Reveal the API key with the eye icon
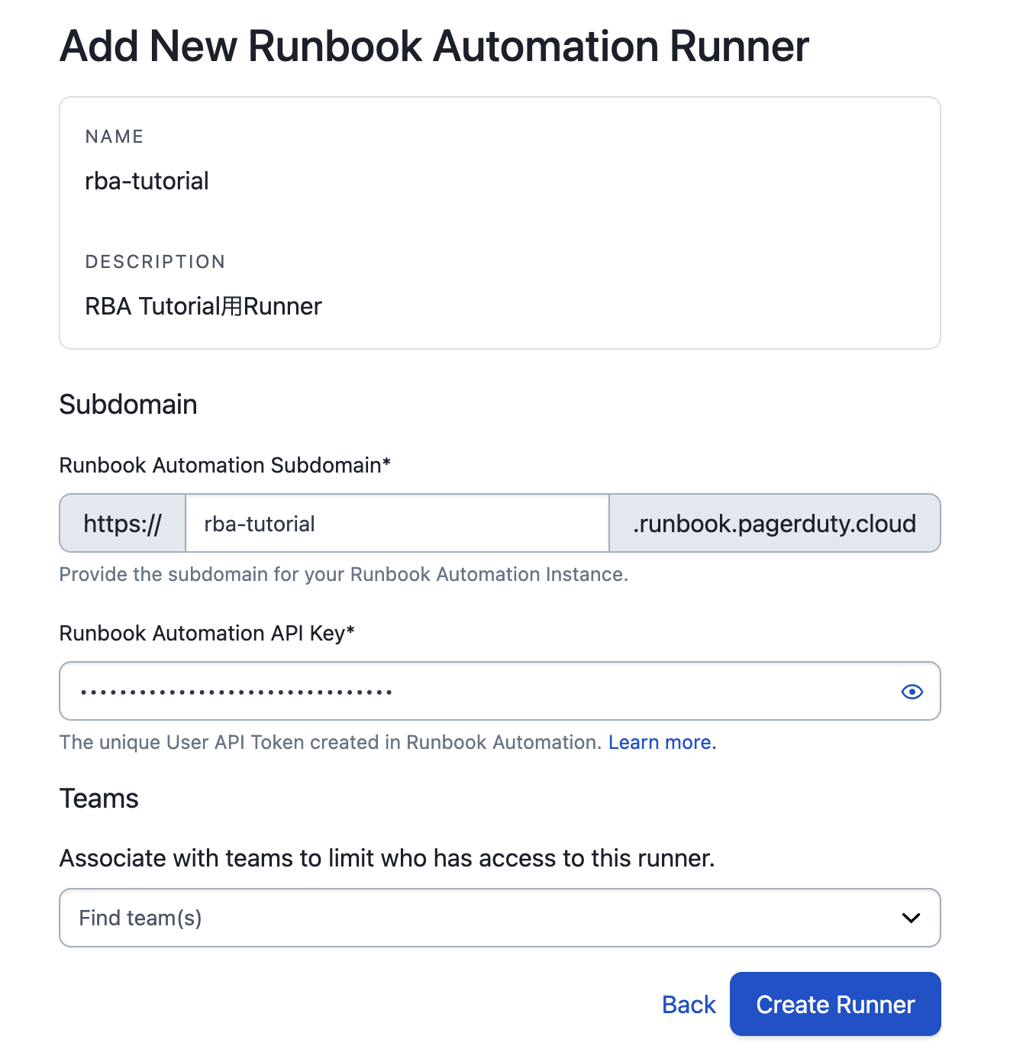This screenshot has width=1023, height=1049. [x=912, y=692]
